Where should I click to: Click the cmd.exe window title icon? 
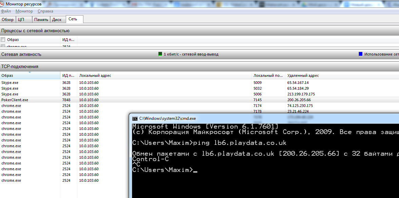(135, 118)
